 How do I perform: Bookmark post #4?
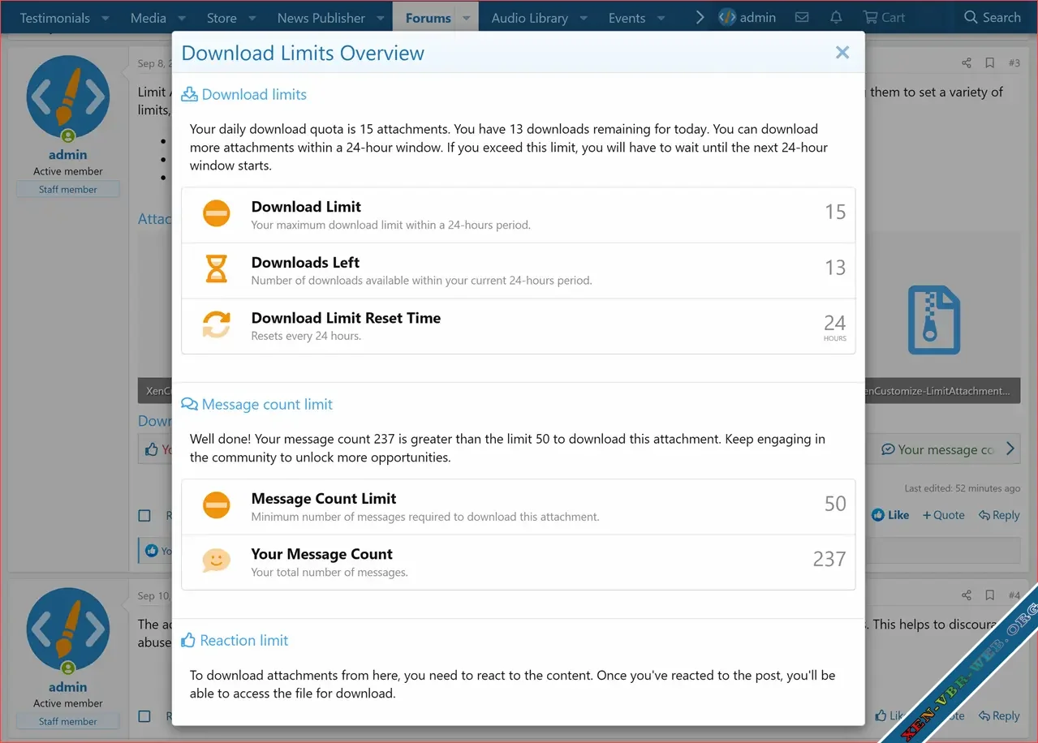point(990,595)
